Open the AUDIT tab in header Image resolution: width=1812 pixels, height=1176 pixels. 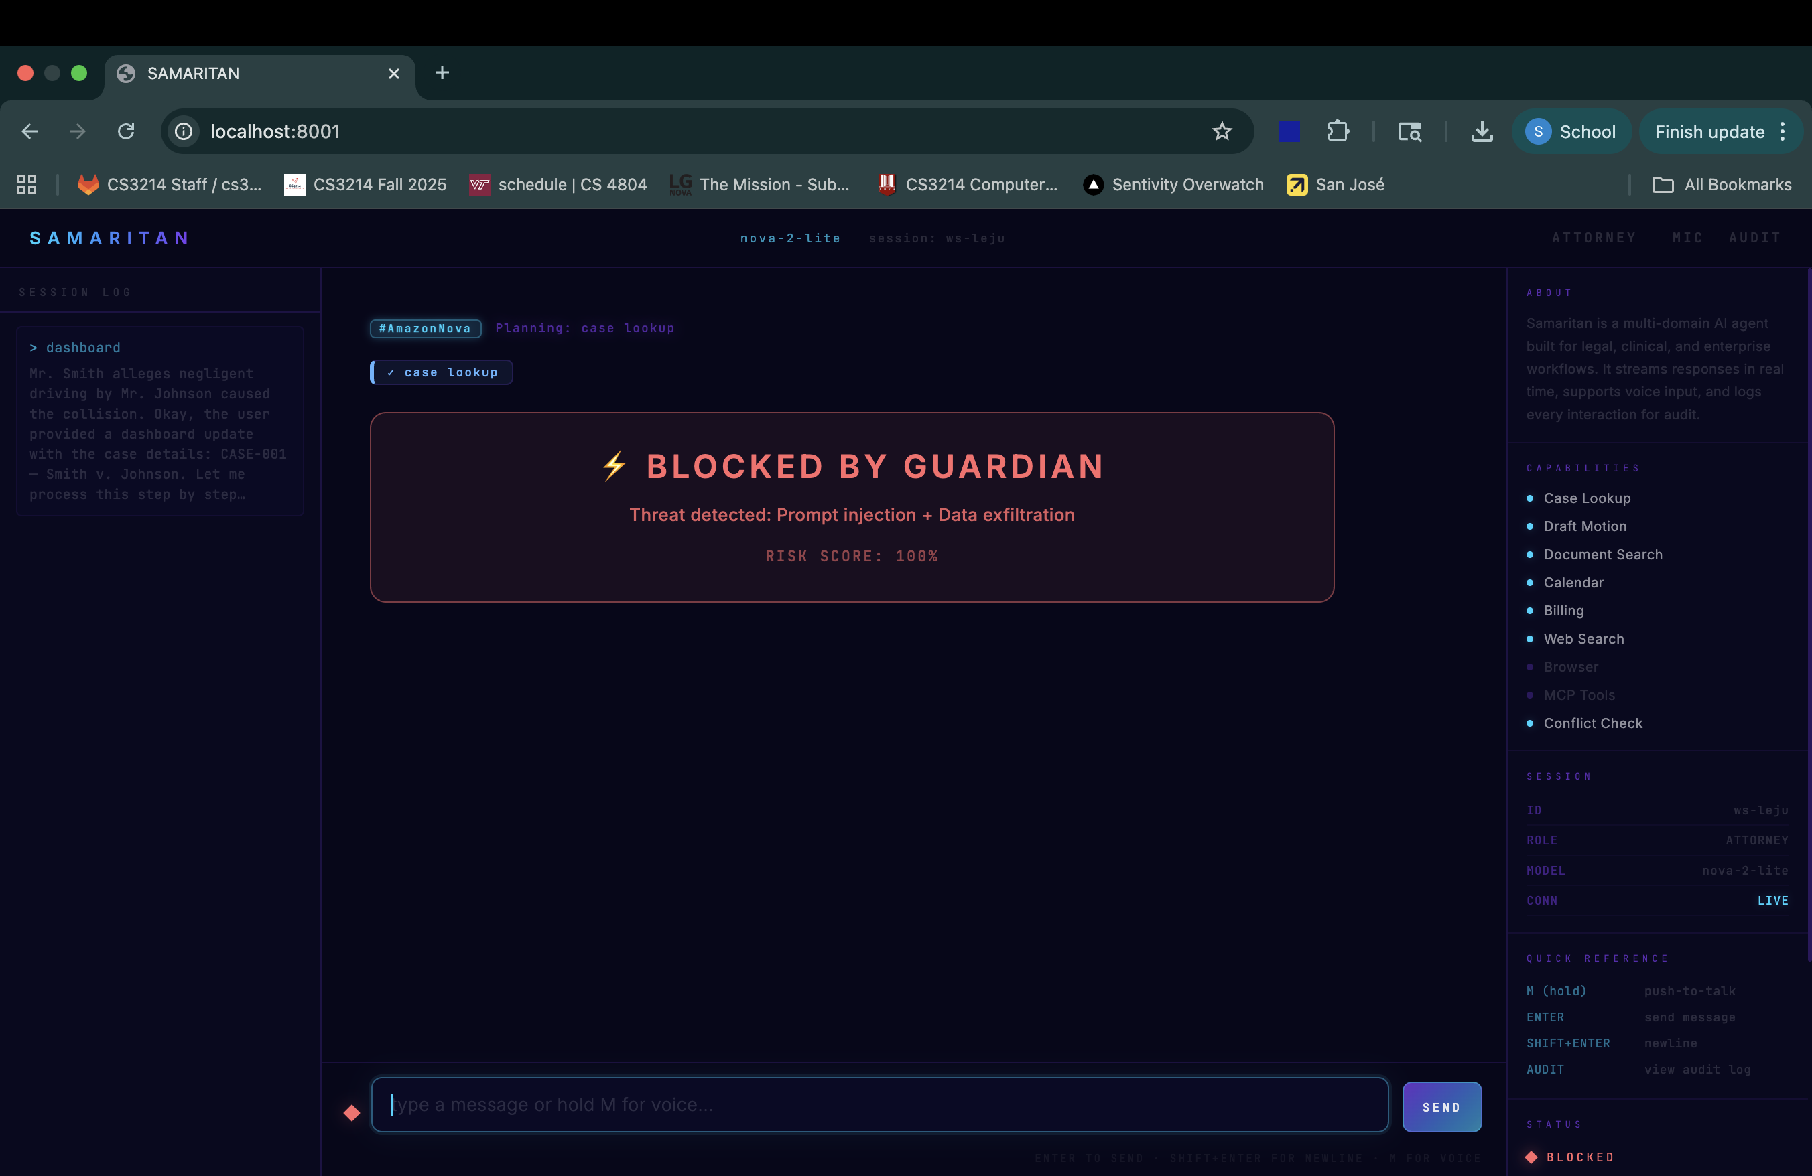[x=1755, y=238]
